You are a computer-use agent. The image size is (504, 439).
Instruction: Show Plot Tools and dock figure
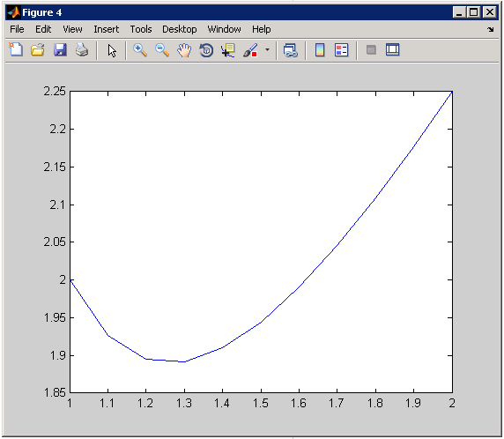(x=392, y=50)
